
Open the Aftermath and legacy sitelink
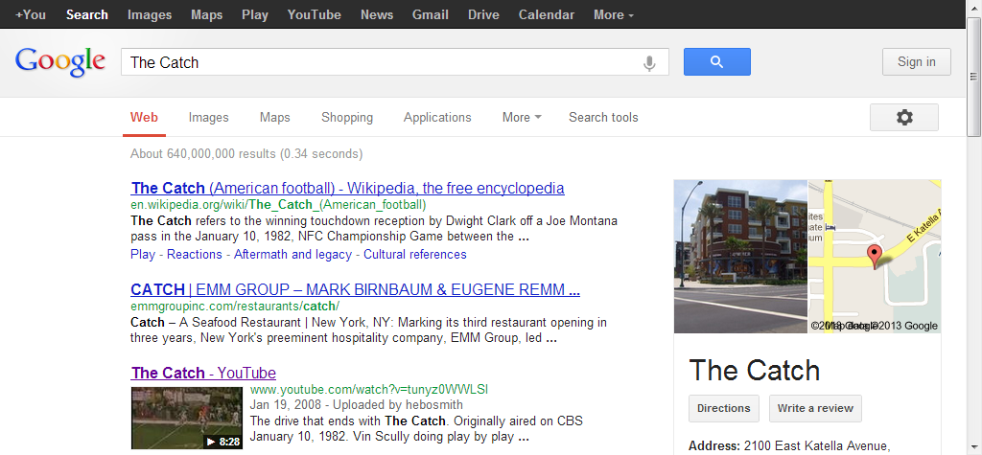click(x=292, y=255)
